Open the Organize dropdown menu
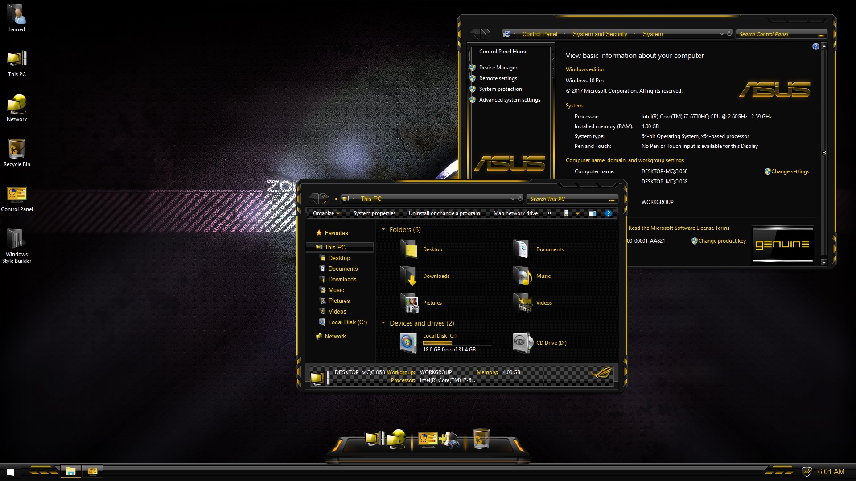The width and height of the screenshot is (856, 481). (326, 213)
